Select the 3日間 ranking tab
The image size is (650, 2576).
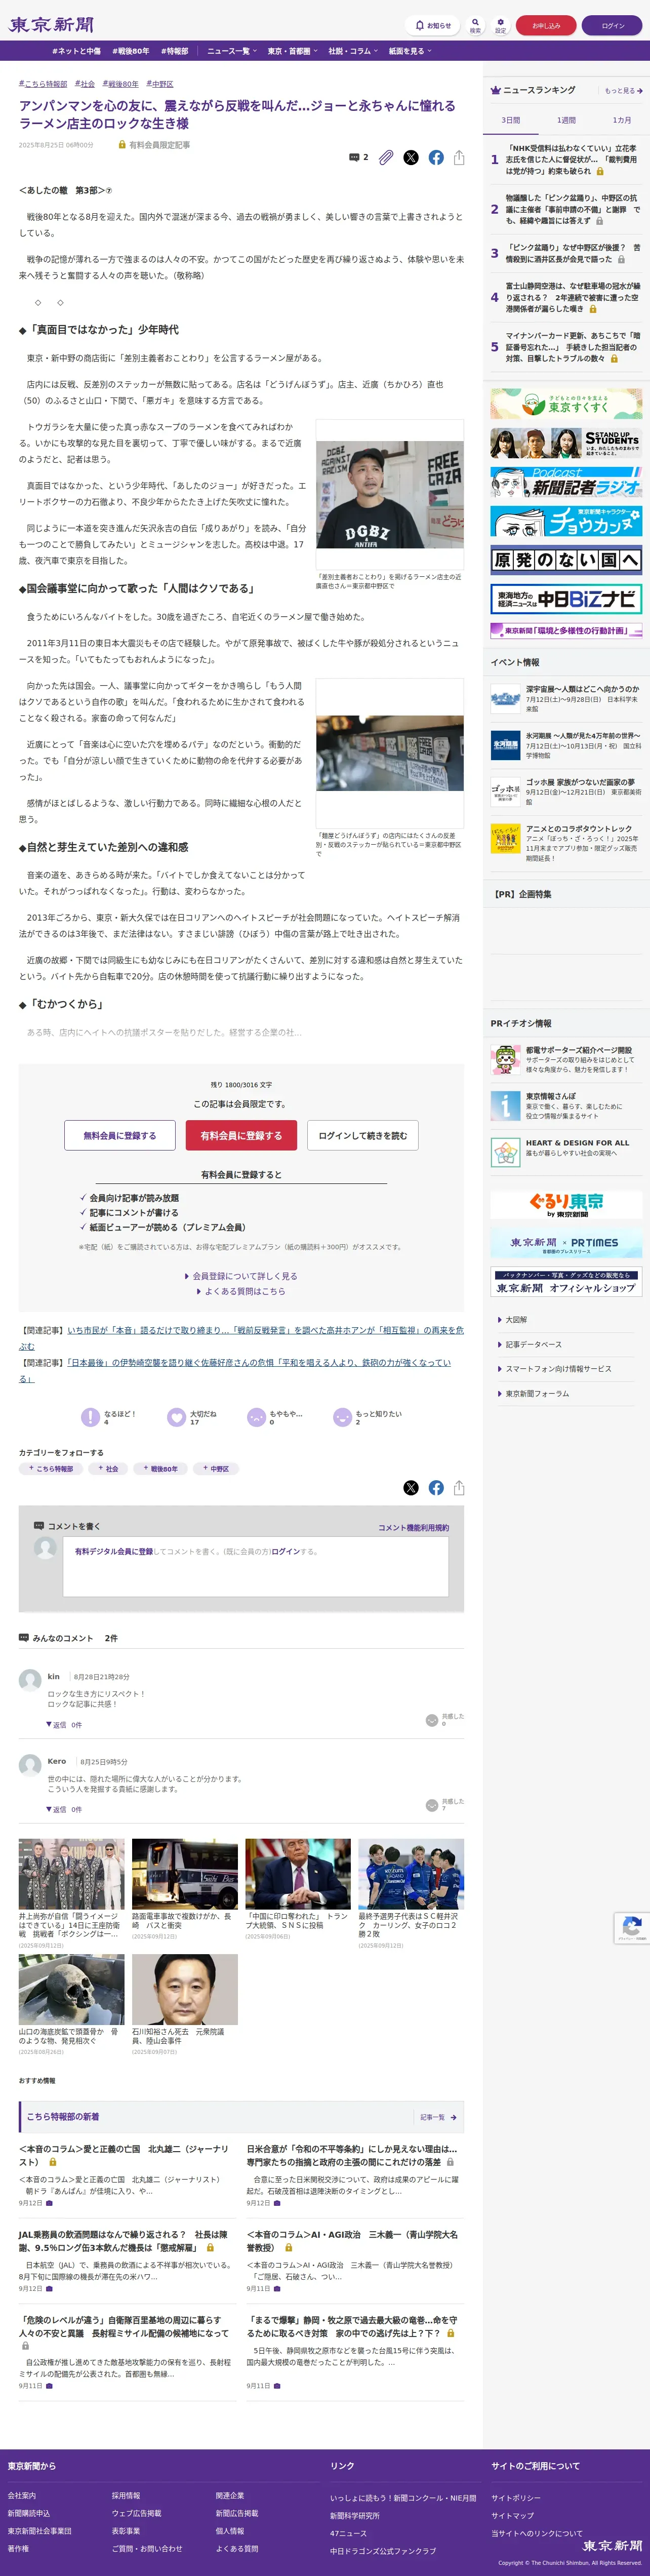510,120
